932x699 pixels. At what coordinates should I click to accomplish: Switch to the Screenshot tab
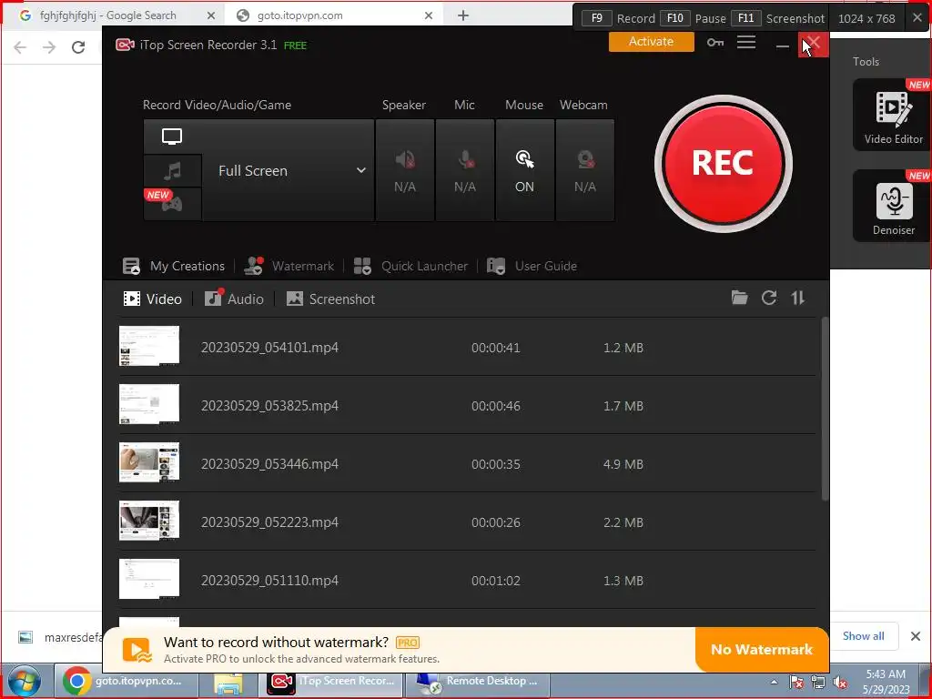click(x=330, y=299)
